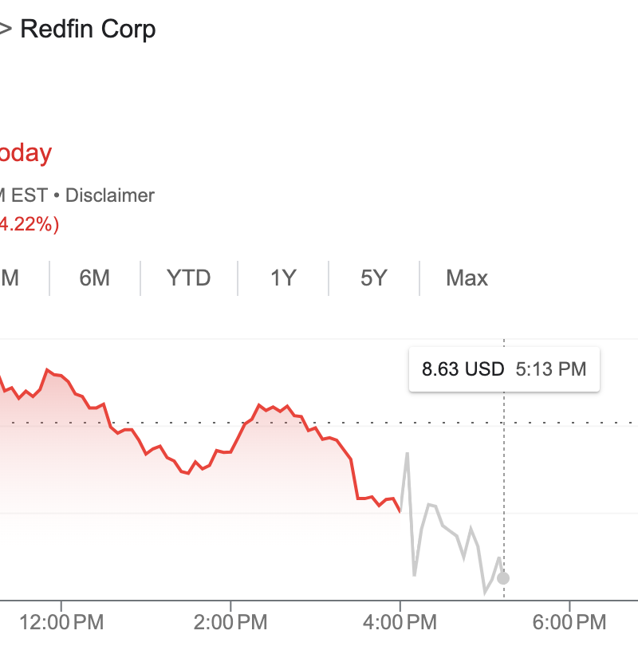Click the gray after-hours data point dot
Image resolution: width=638 pixels, height=662 pixels.
pyautogui.click(x=503, y=578)
